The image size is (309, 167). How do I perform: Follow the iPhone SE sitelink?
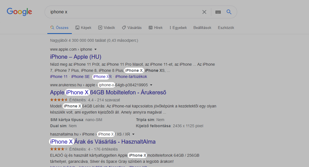click(x=80, y=77)
